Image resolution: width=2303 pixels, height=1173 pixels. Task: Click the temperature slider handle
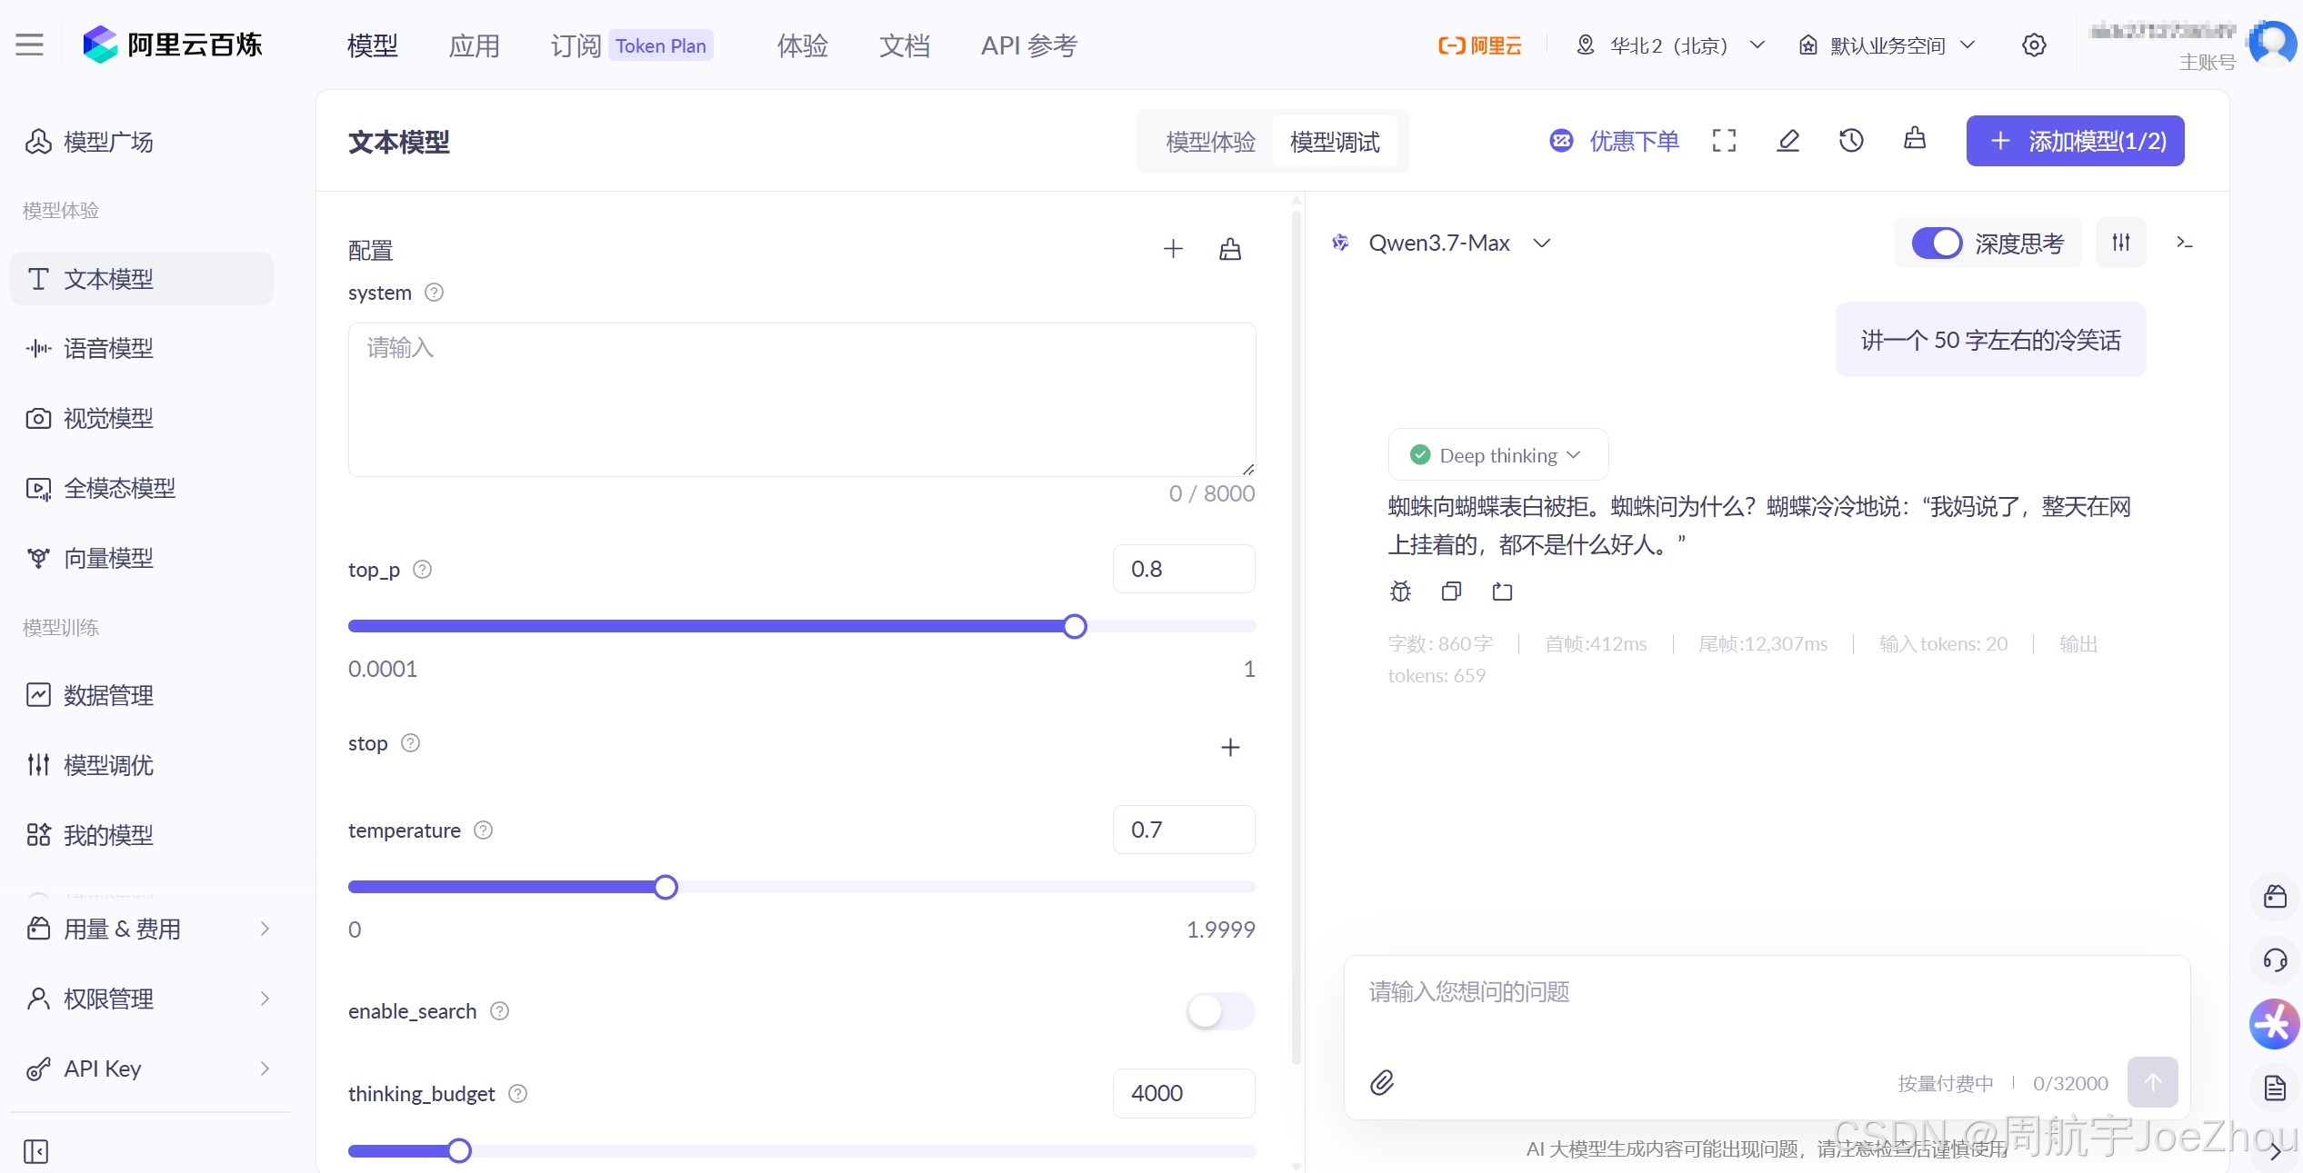click(666, 887)
